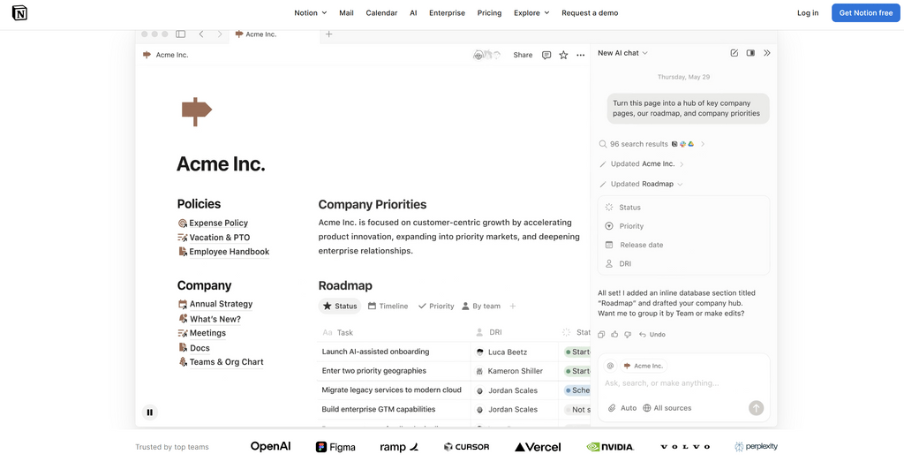Toggle the left sidebar panel icon
This screenshot has width=904, height=462.
pos(180,34)
